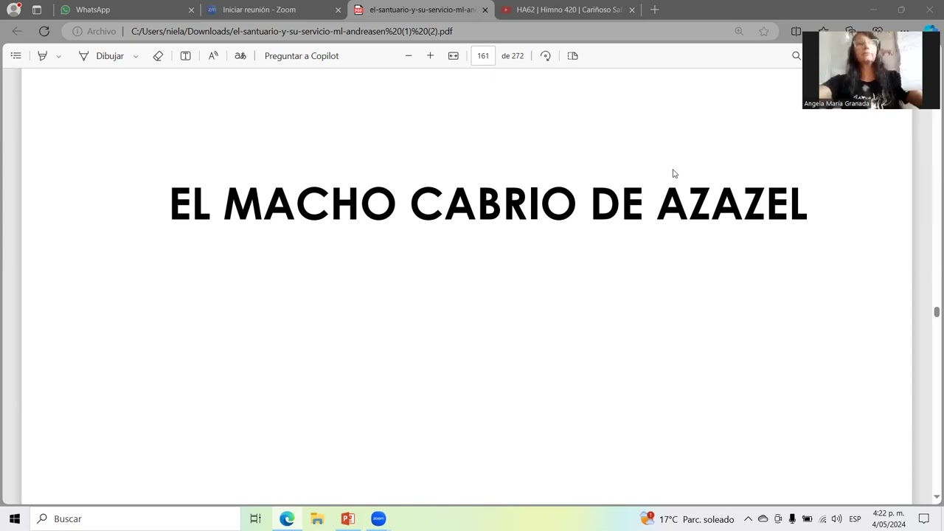Close the el-santuario PDF tab
The width and height of the screenshot is (944, 531).
(x=485, y=10)
